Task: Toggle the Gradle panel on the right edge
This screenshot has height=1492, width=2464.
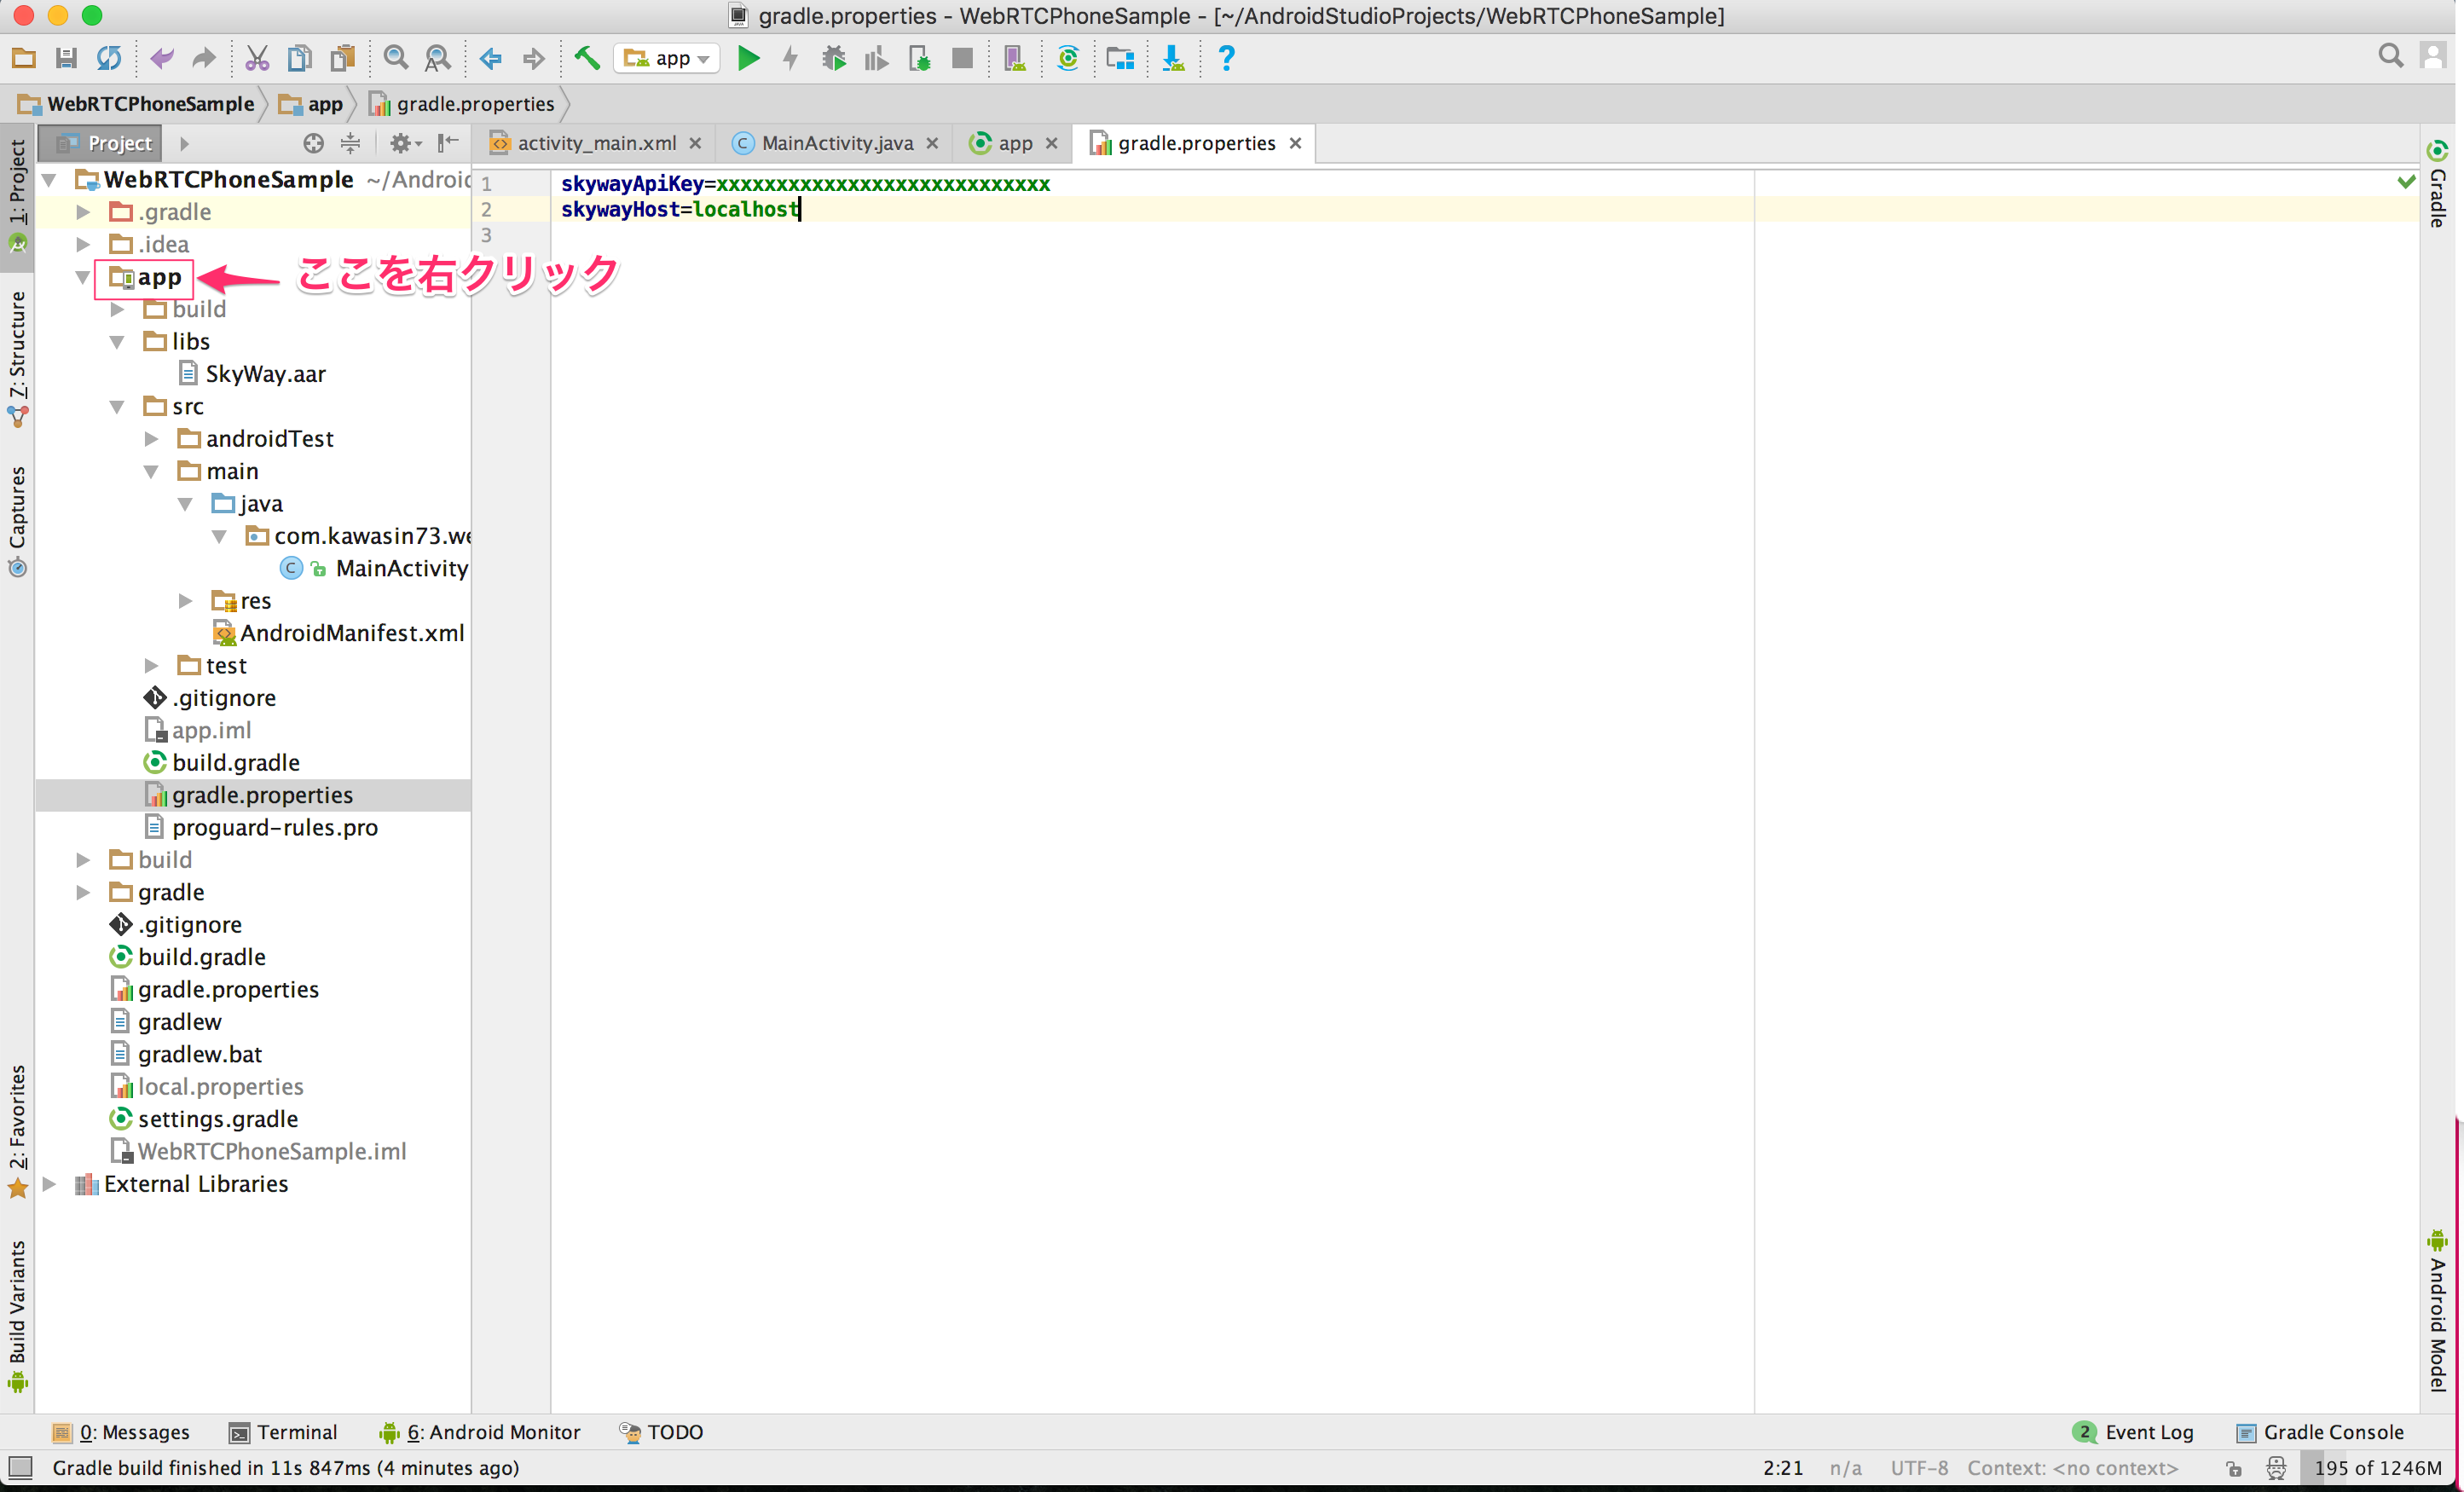Action: click(x=2438, y=195)
